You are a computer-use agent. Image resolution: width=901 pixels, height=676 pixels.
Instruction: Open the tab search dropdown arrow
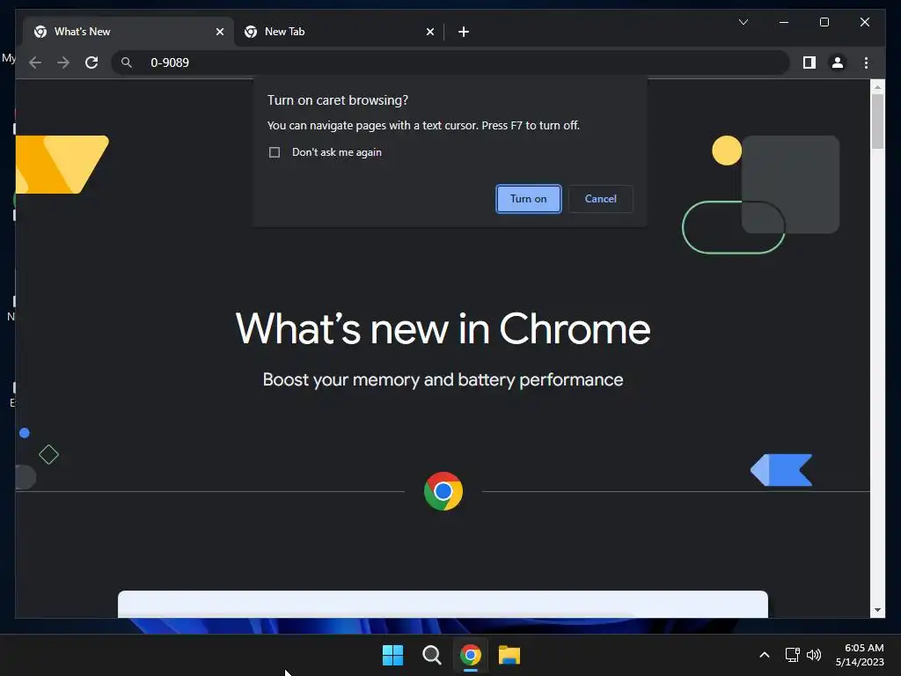743,22
